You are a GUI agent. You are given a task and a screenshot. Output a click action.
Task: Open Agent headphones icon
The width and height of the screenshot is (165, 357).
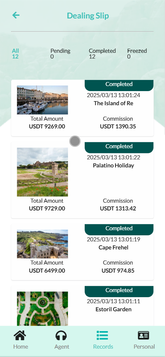tap(61, 335)
